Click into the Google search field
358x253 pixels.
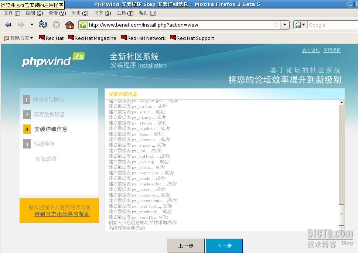click(x=333, y=25)
